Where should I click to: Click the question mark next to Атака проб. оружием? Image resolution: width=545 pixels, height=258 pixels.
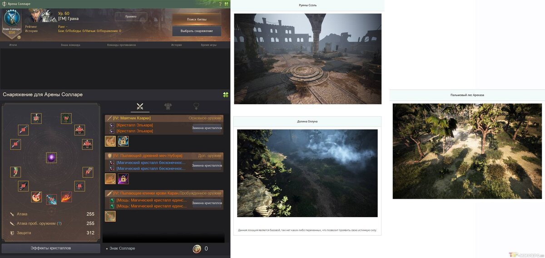click(x=59, y=224)
